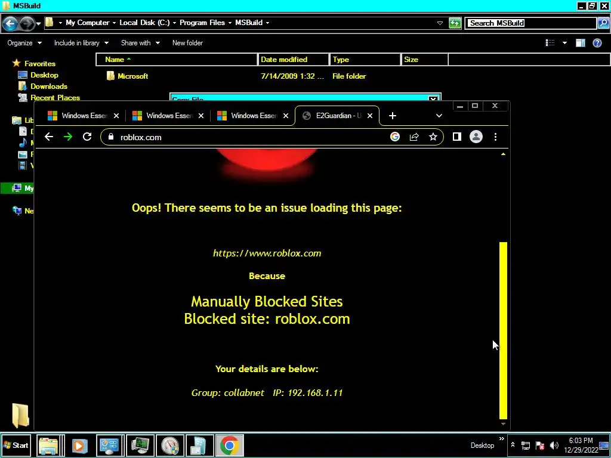This screenshot has height=458, width=611.
Task: Open the Chrome profile avatar
Action: tap(476, 137)
